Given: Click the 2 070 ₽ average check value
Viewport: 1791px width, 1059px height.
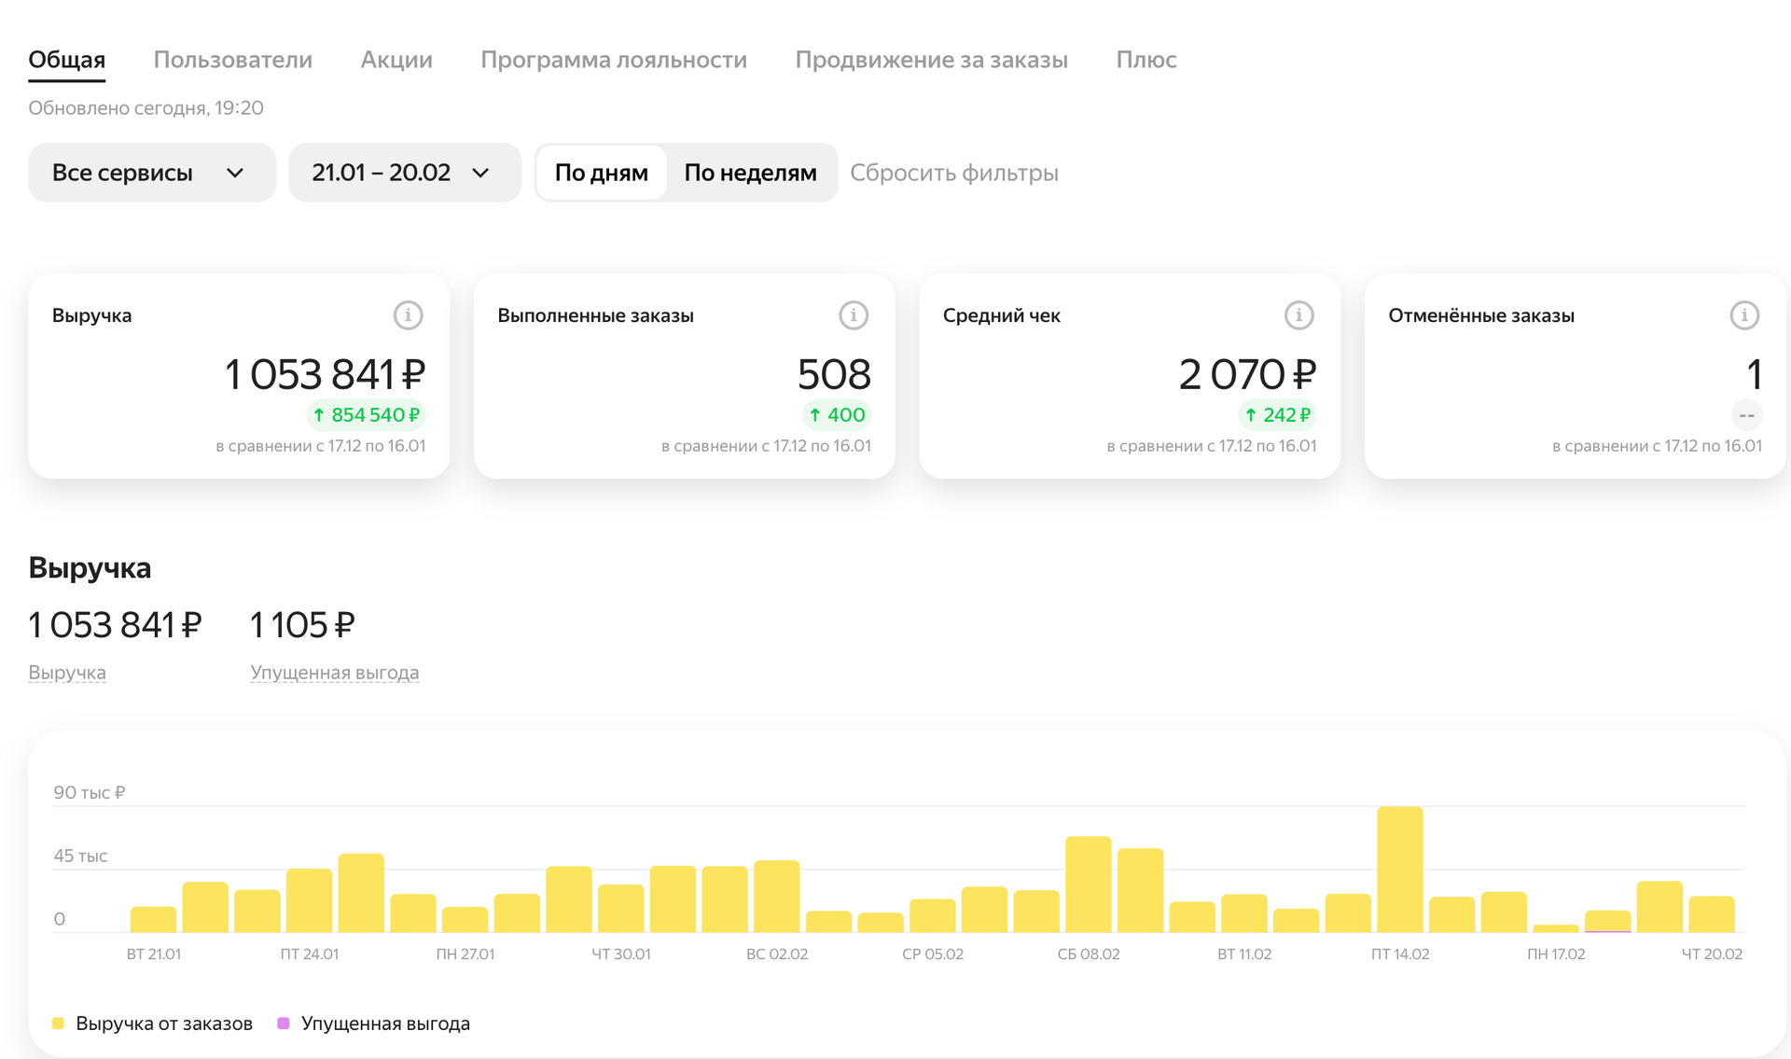Looking at the screenshot, I should [1247, 375].
